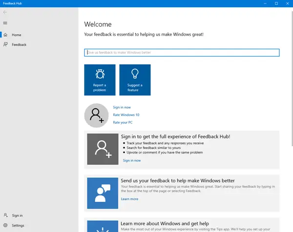293x232 pixels.
Task: Click the lightbulb icon on Suggest a feature tile
Action: pyautogui.click(x=135, y=74)
